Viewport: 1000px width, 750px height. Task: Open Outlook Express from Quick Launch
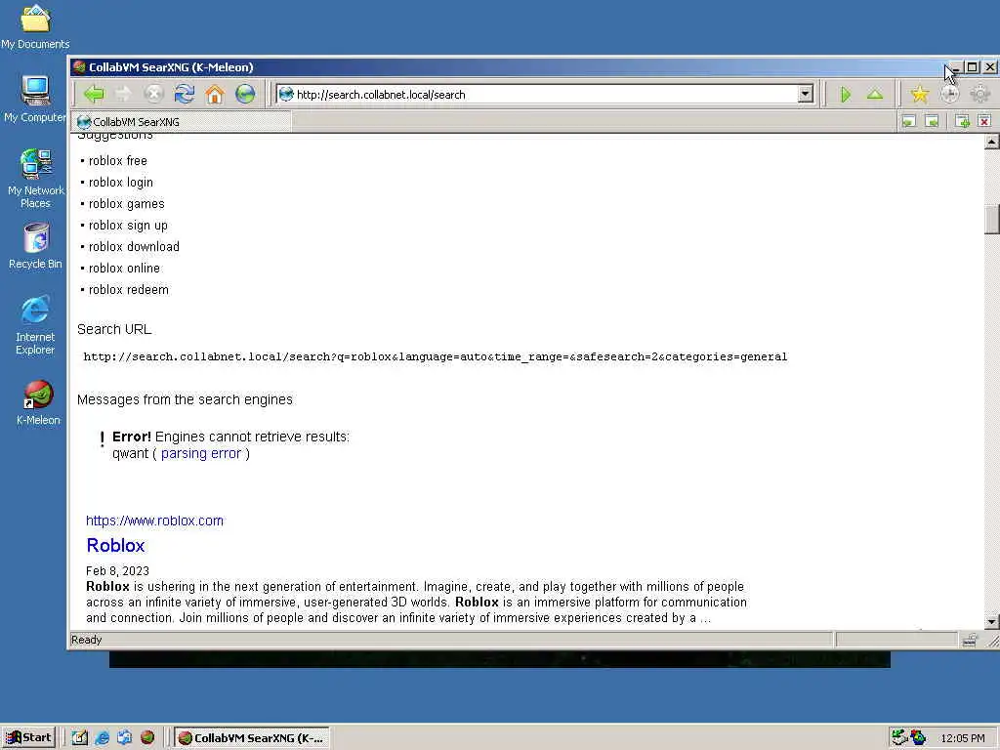(124, 738)
